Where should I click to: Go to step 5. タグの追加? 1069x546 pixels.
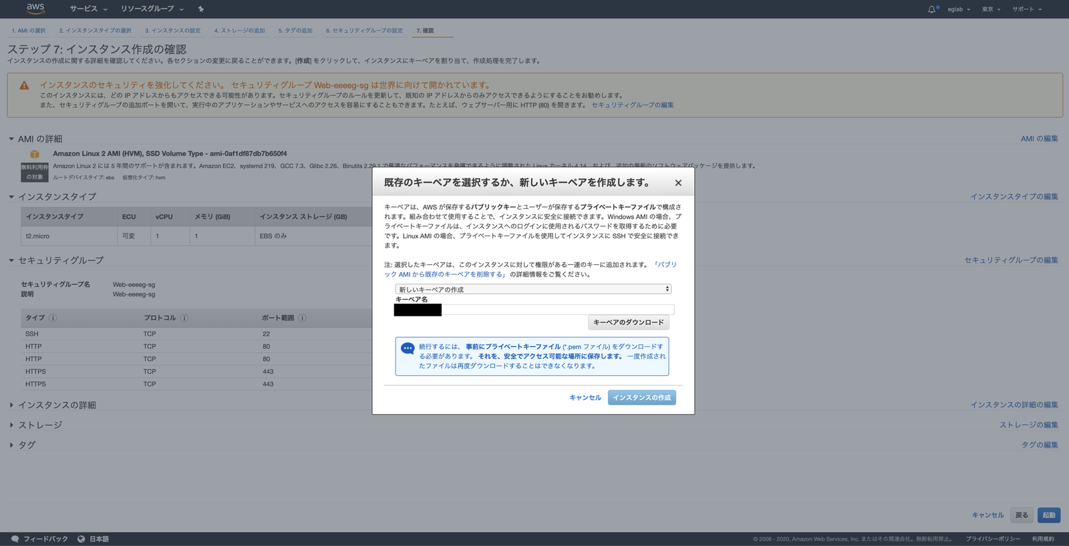[x=295, y=31]
